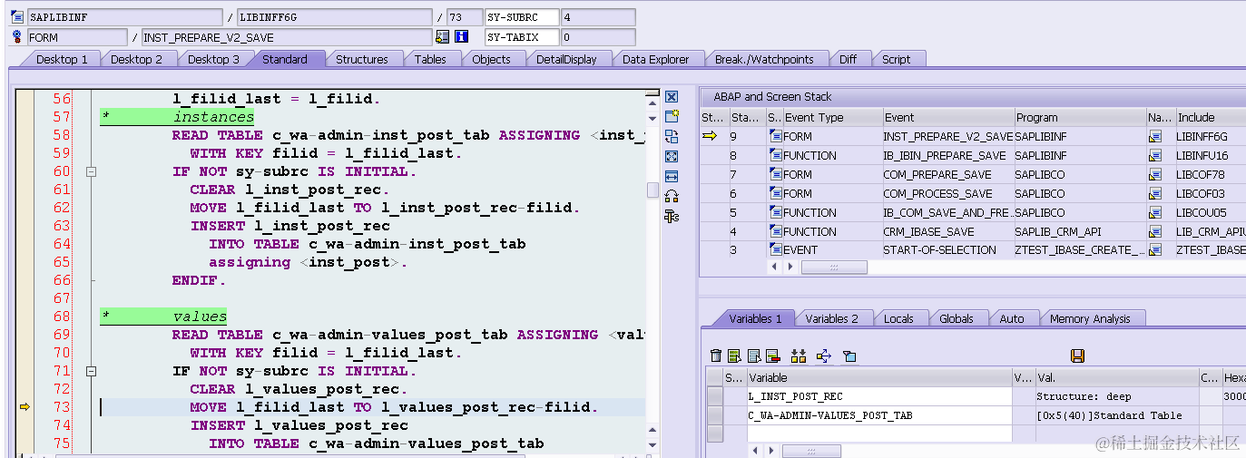Click the new tool icon beside the editor
1246x458 pixels.
[x=672, y=116]
